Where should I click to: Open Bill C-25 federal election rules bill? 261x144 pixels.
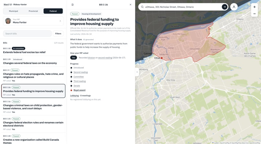[x=33, y=124]
